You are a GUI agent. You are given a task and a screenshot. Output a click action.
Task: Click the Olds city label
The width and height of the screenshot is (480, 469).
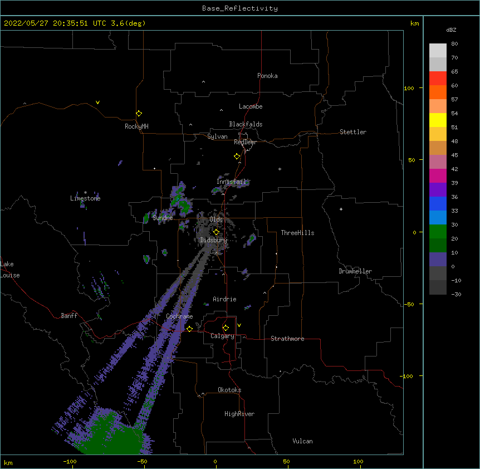coord(216,219)
